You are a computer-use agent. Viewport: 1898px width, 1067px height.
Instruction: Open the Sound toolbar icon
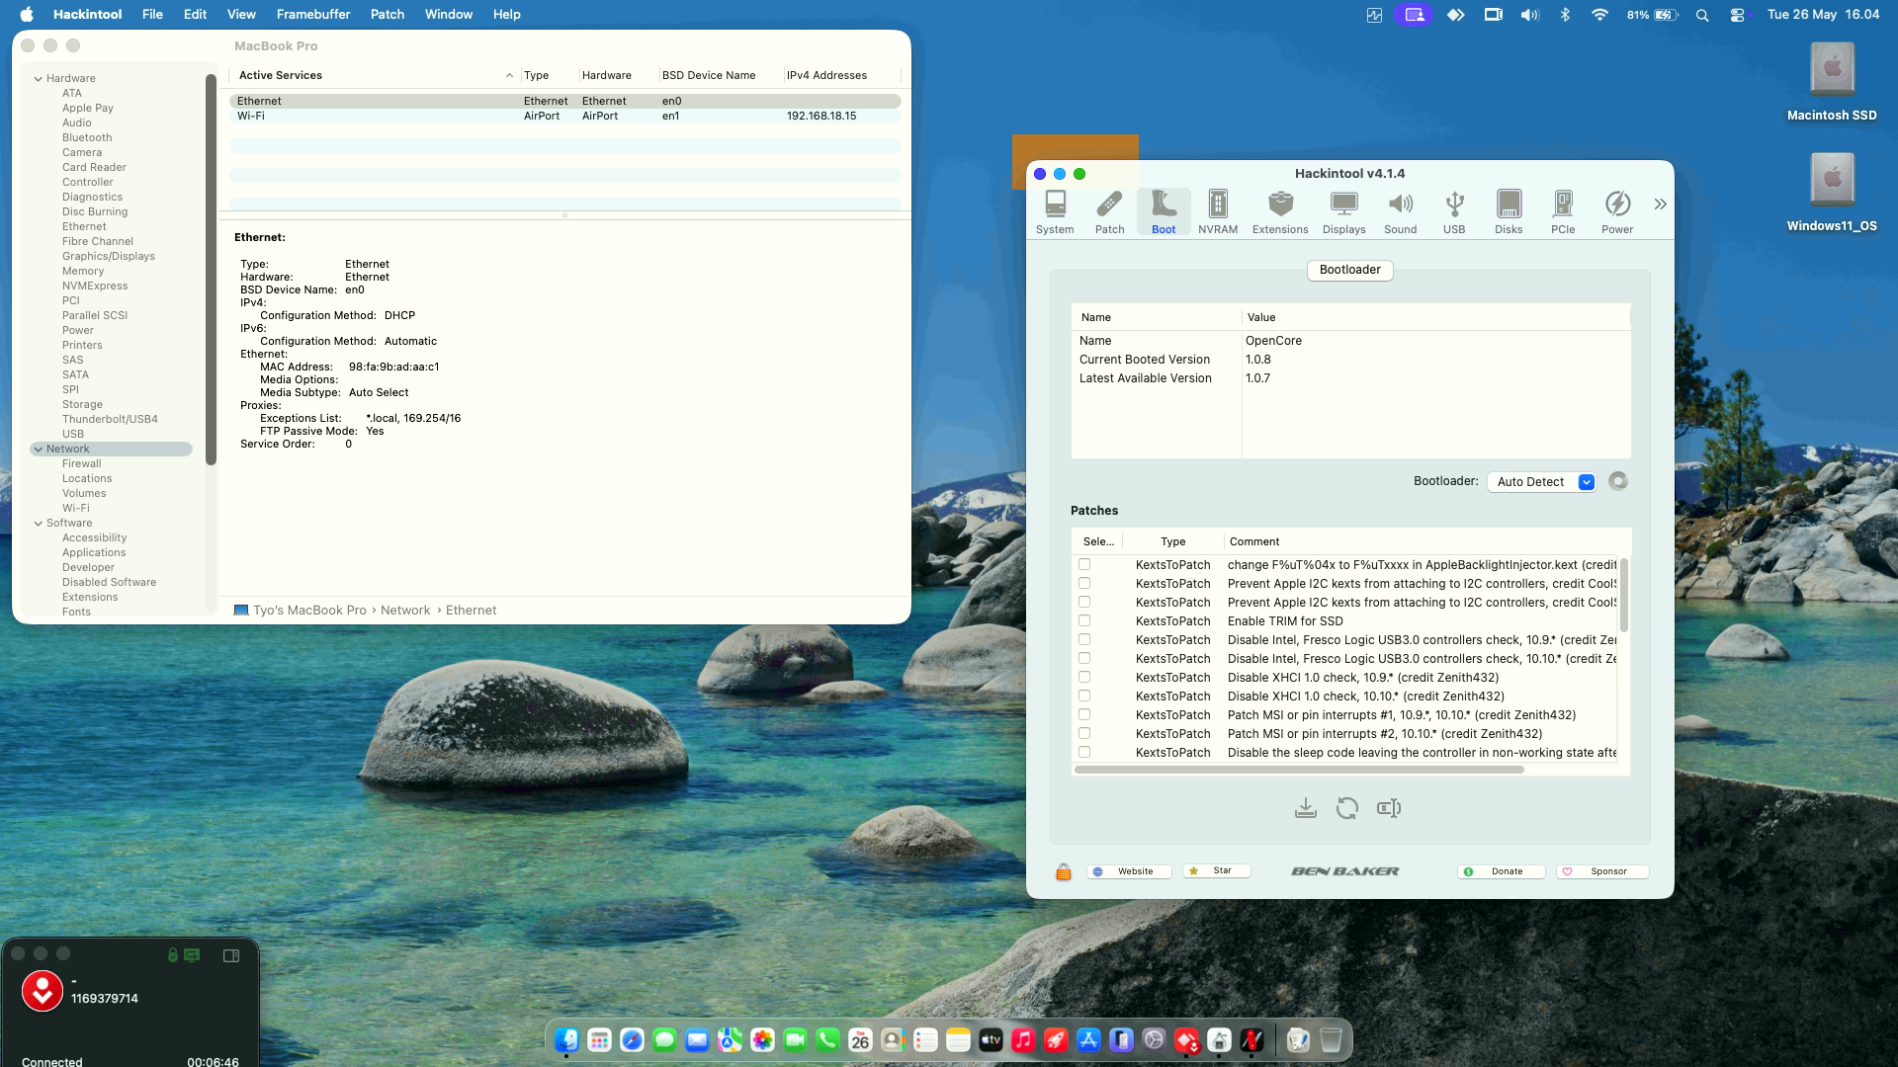[x=1400, y=212]
